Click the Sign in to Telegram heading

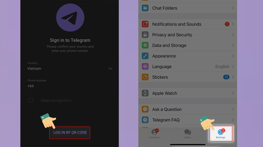click(x=70, y=40)
